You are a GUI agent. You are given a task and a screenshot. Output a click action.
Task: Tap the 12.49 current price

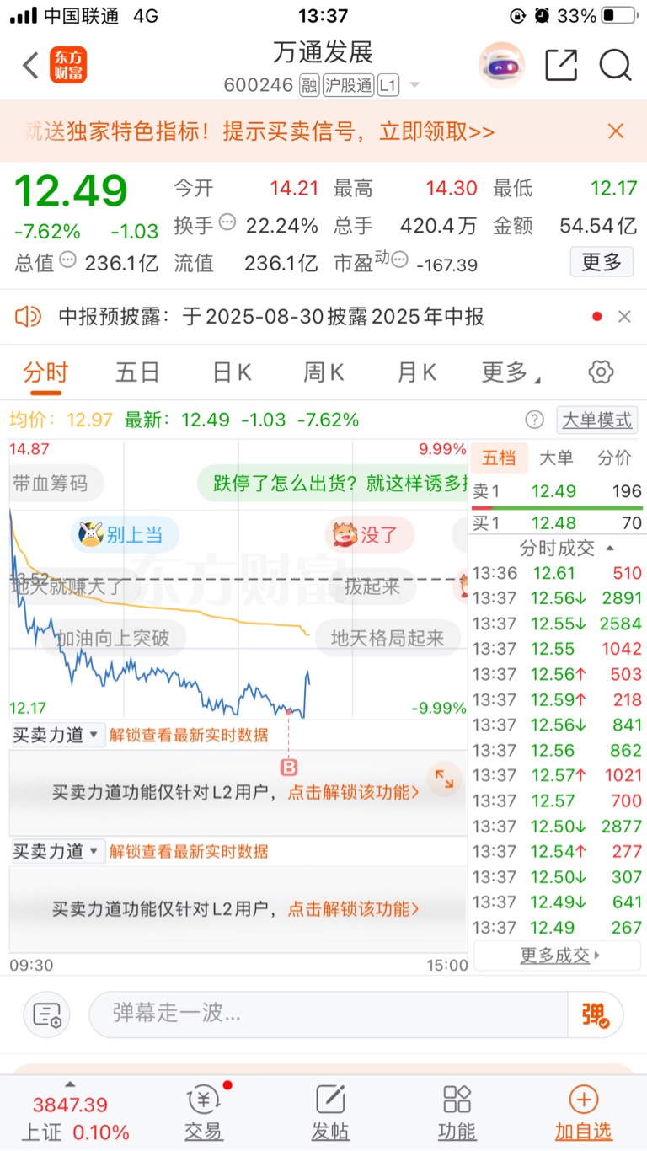[71, 192]
